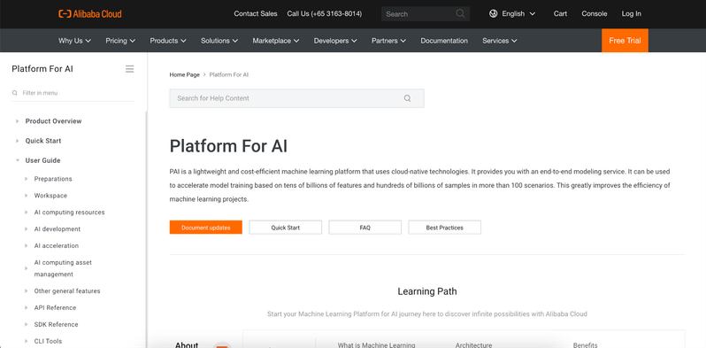Viewport: 706px width, 348px height.
Task: Click the Free Trial button
Action: pyautogui.click(x=625, y=41)
